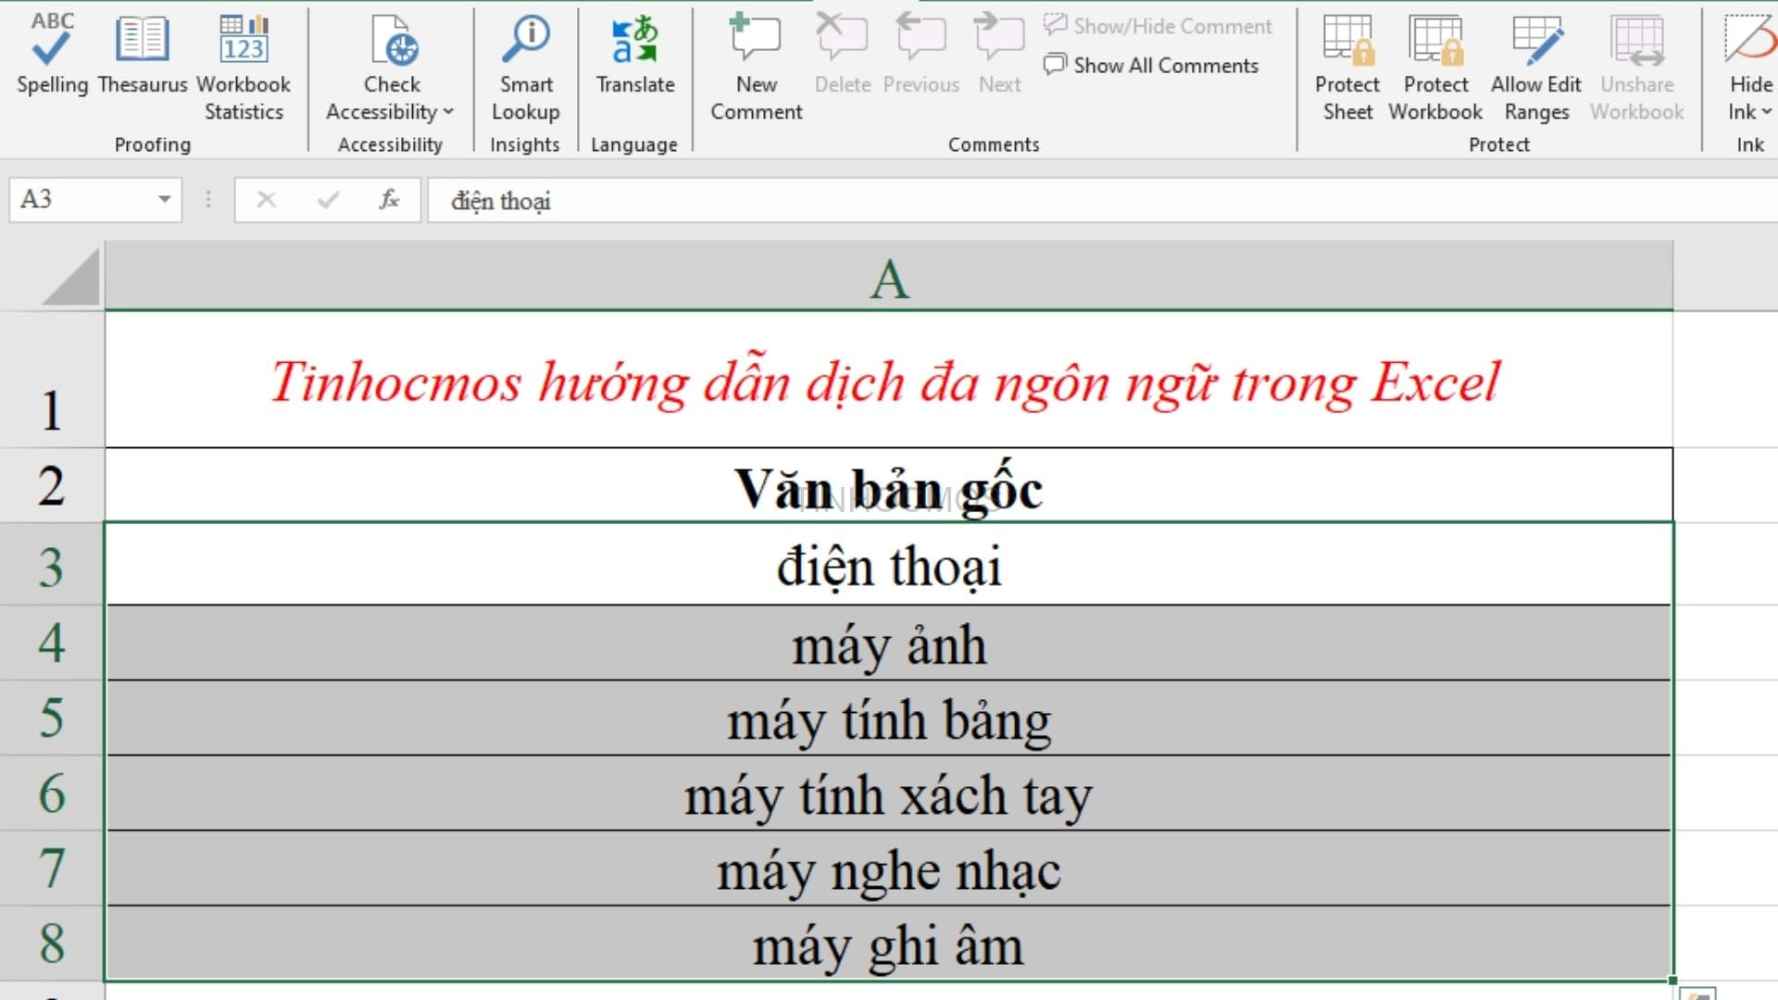Expand the Check Accessibility dropdown arrow

pos(449,112)
